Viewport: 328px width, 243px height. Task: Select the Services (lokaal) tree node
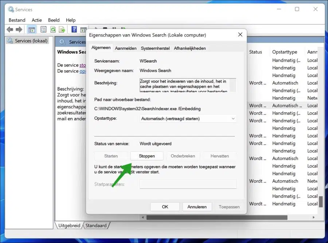(27, 40)
